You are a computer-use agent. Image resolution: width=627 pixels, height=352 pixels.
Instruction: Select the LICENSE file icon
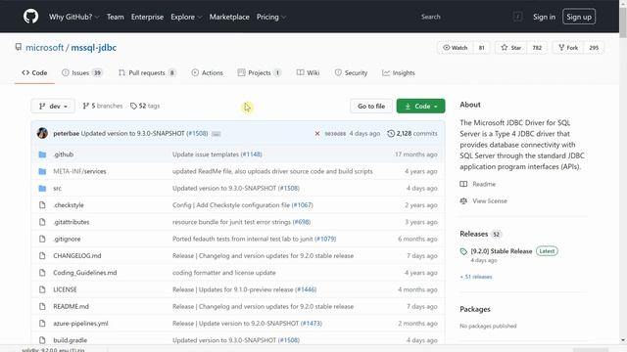click(x=42, y=289)
